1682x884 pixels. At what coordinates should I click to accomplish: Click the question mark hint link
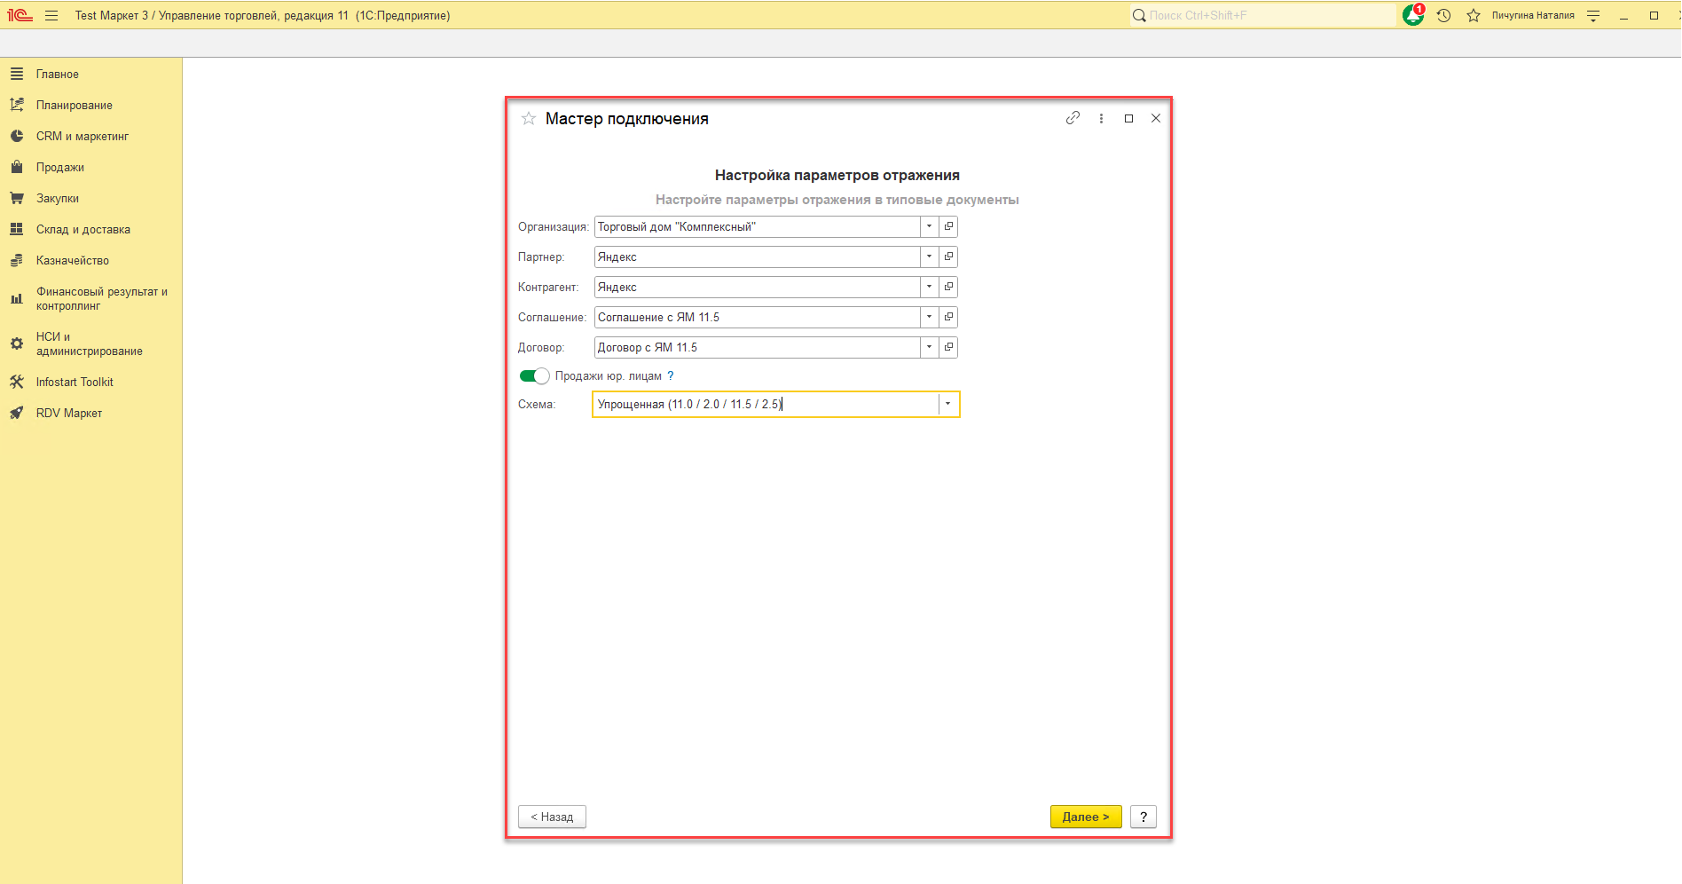(x=671, y=375)
